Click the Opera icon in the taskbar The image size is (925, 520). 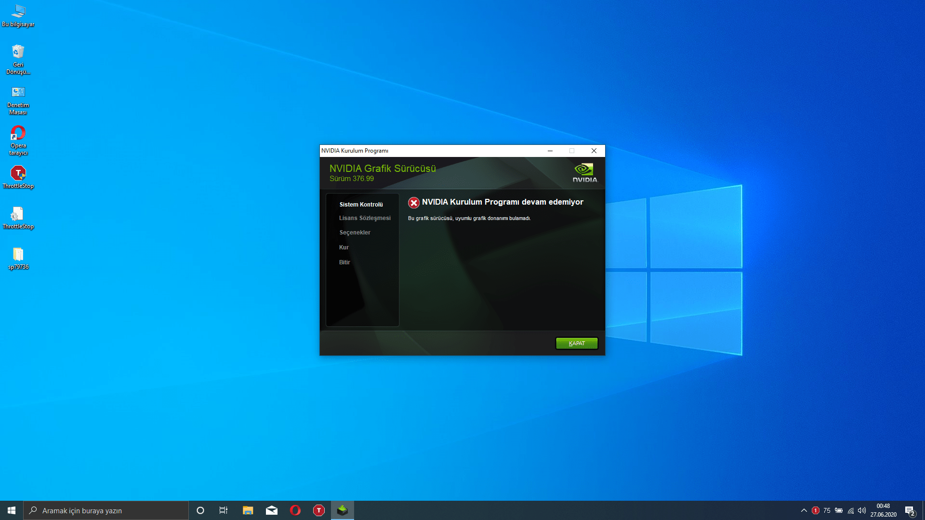(x=295, y=510)
